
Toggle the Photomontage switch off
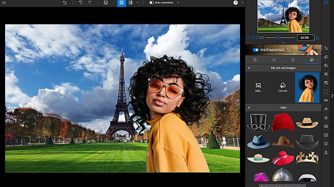pyautogui.click(x=255, y=50)
